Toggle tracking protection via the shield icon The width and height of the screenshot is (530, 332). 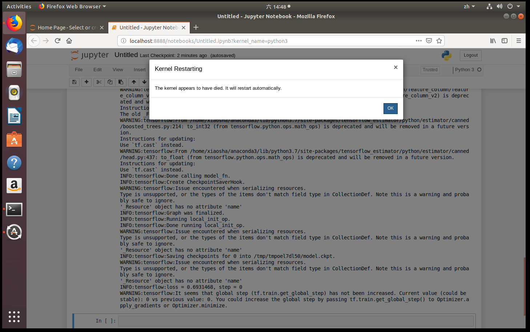pyautogui.click(x=429, y=41)
